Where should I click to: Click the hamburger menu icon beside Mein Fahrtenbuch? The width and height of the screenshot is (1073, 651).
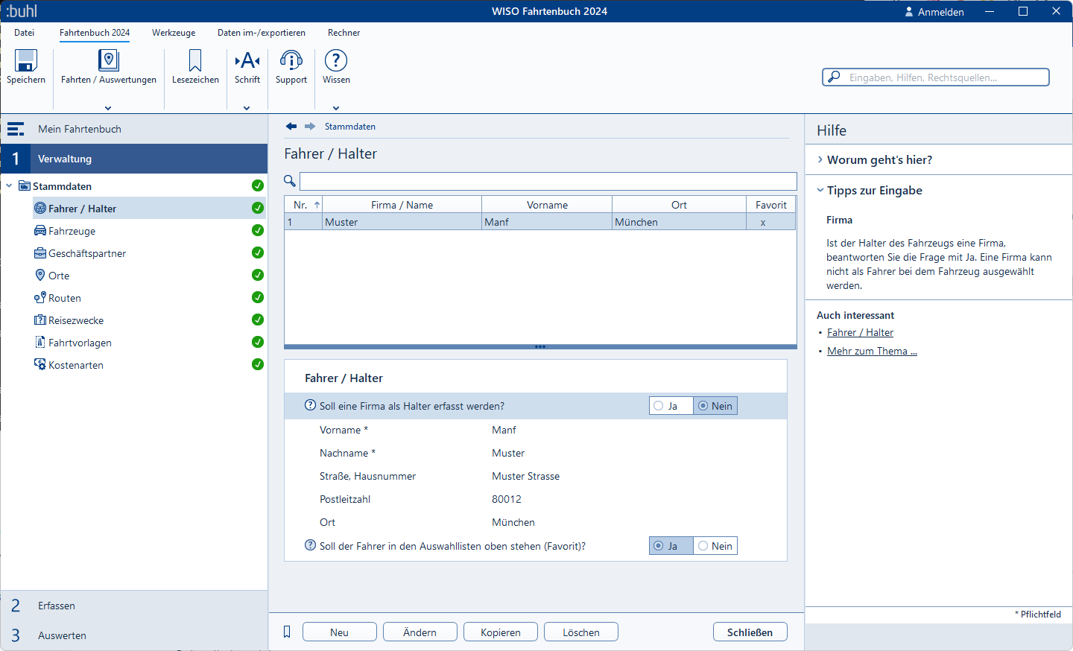(16, 129)
